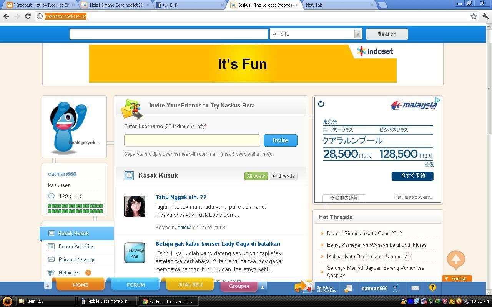Select Kasak Kusuk in sidebar
Viewport: 492px width, 307px height.
77,233
